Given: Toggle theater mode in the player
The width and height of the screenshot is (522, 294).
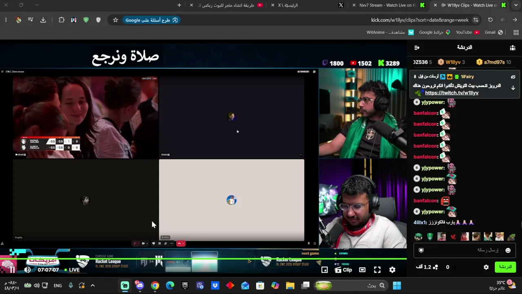Looking at the screenshot, I should coord(362,269).
